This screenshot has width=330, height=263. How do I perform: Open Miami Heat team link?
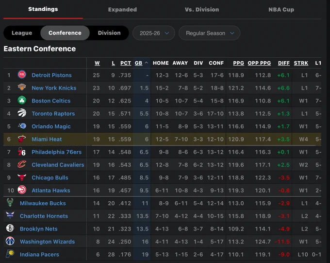click(x=47, y=139)
